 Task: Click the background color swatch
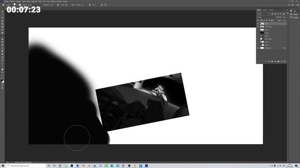point(3,82)
